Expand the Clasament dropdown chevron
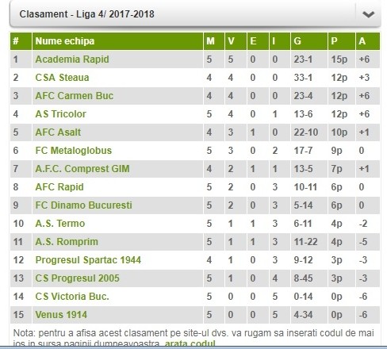The width and height of the screenshot is (387, 349). [368, 14]
